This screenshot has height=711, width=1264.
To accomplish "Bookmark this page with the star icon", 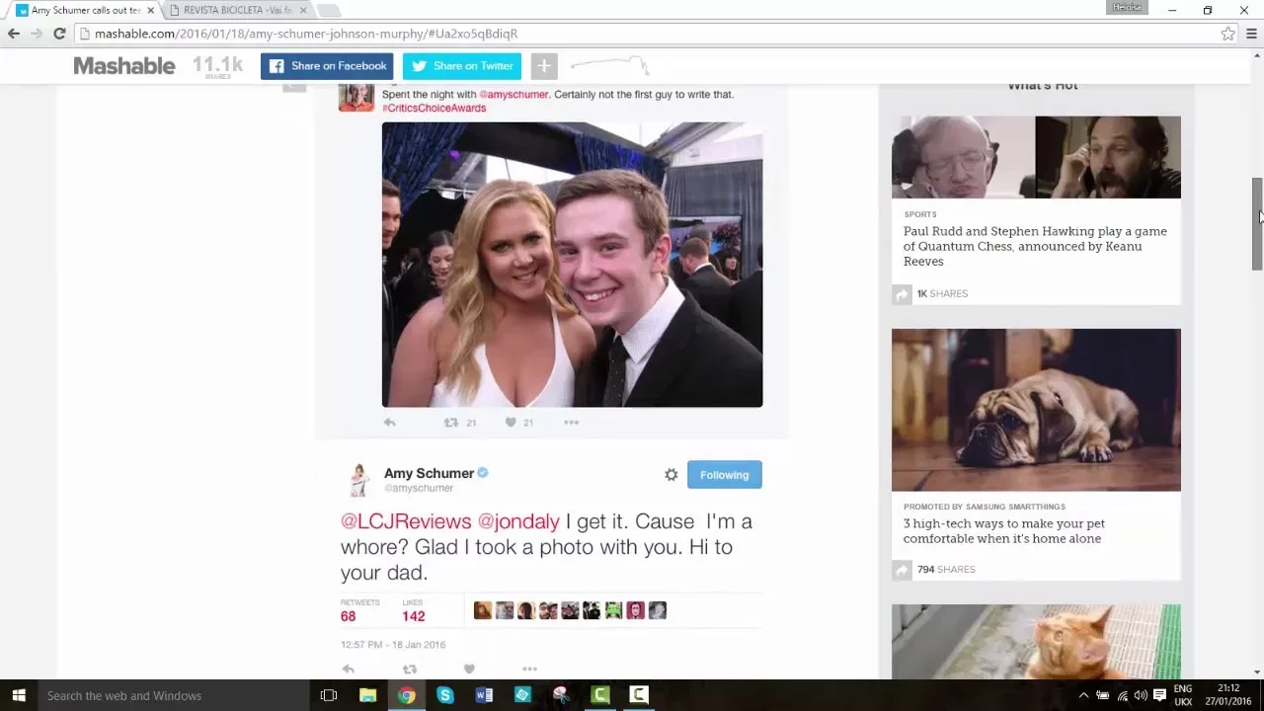I will click(x=1227, y=34).
